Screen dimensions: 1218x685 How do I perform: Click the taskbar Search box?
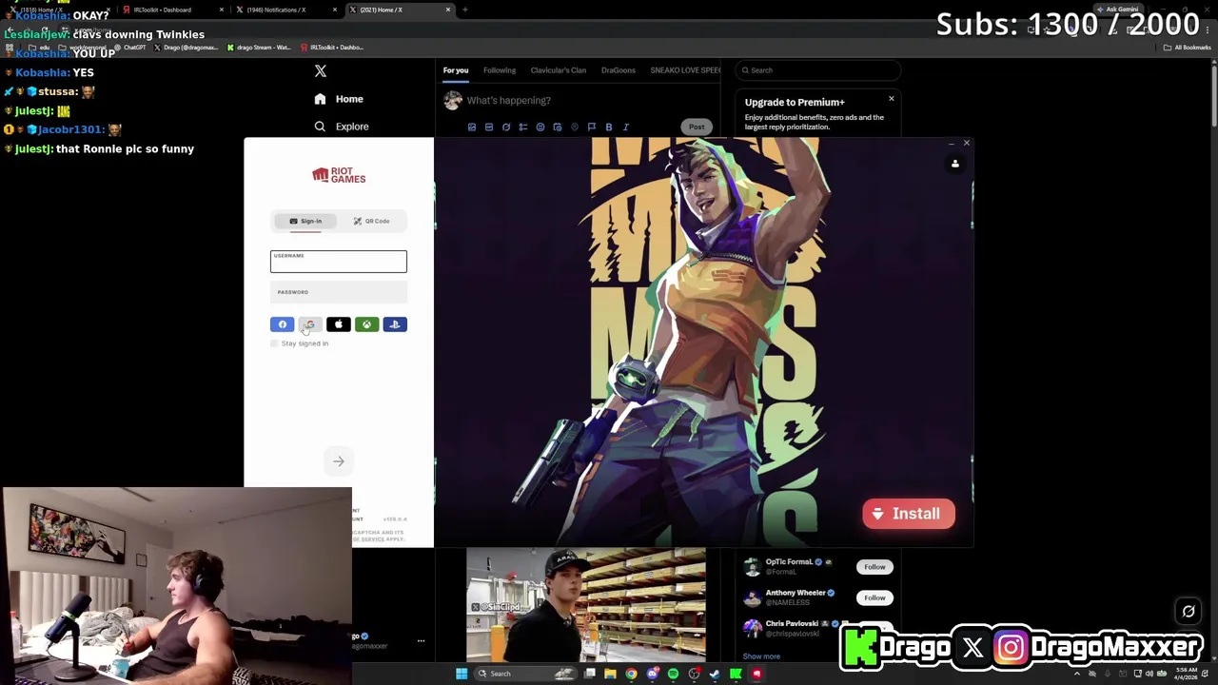tap(525, 674)
